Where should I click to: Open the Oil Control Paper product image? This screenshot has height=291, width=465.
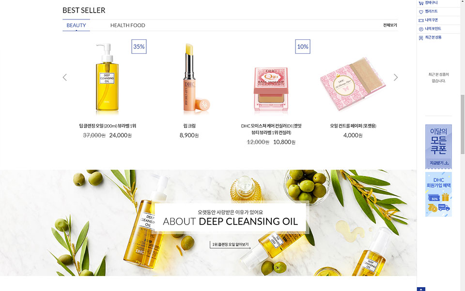coord(353,84)
